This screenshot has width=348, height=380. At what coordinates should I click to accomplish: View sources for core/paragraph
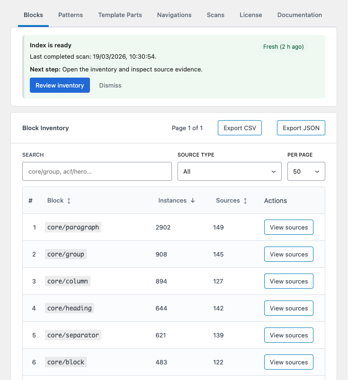coord(288,227)
